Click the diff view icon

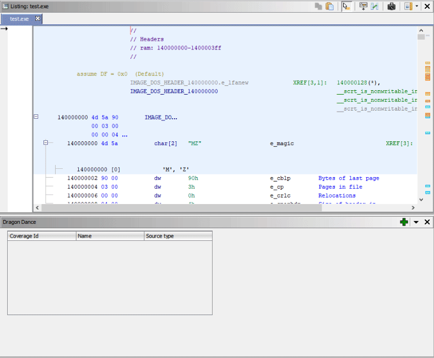coord(375,6)
